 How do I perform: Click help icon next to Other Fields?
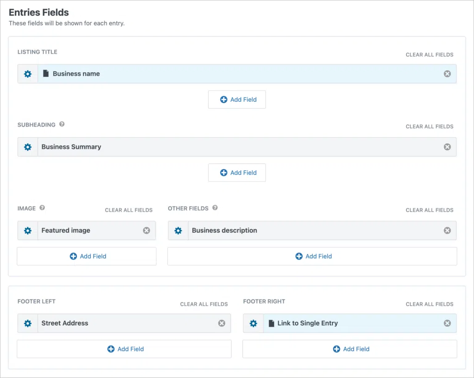tap(215, 208)
